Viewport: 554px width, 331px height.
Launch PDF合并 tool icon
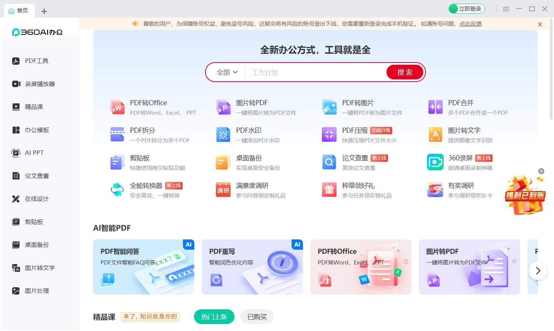(x=435, y=107)
